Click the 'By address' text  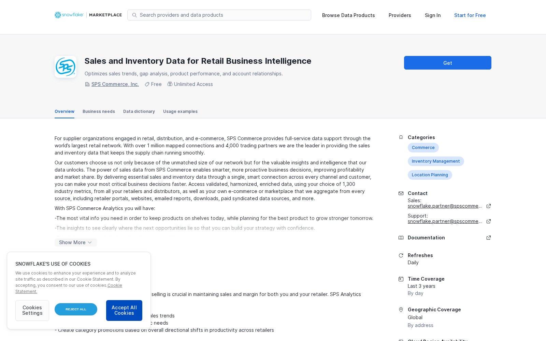point(420,325)
